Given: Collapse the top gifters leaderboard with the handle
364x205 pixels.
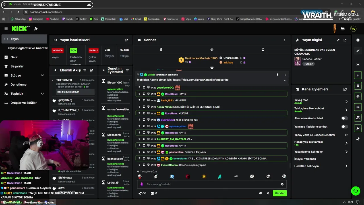Looking at the screenshot, I should tap(212, 68).
